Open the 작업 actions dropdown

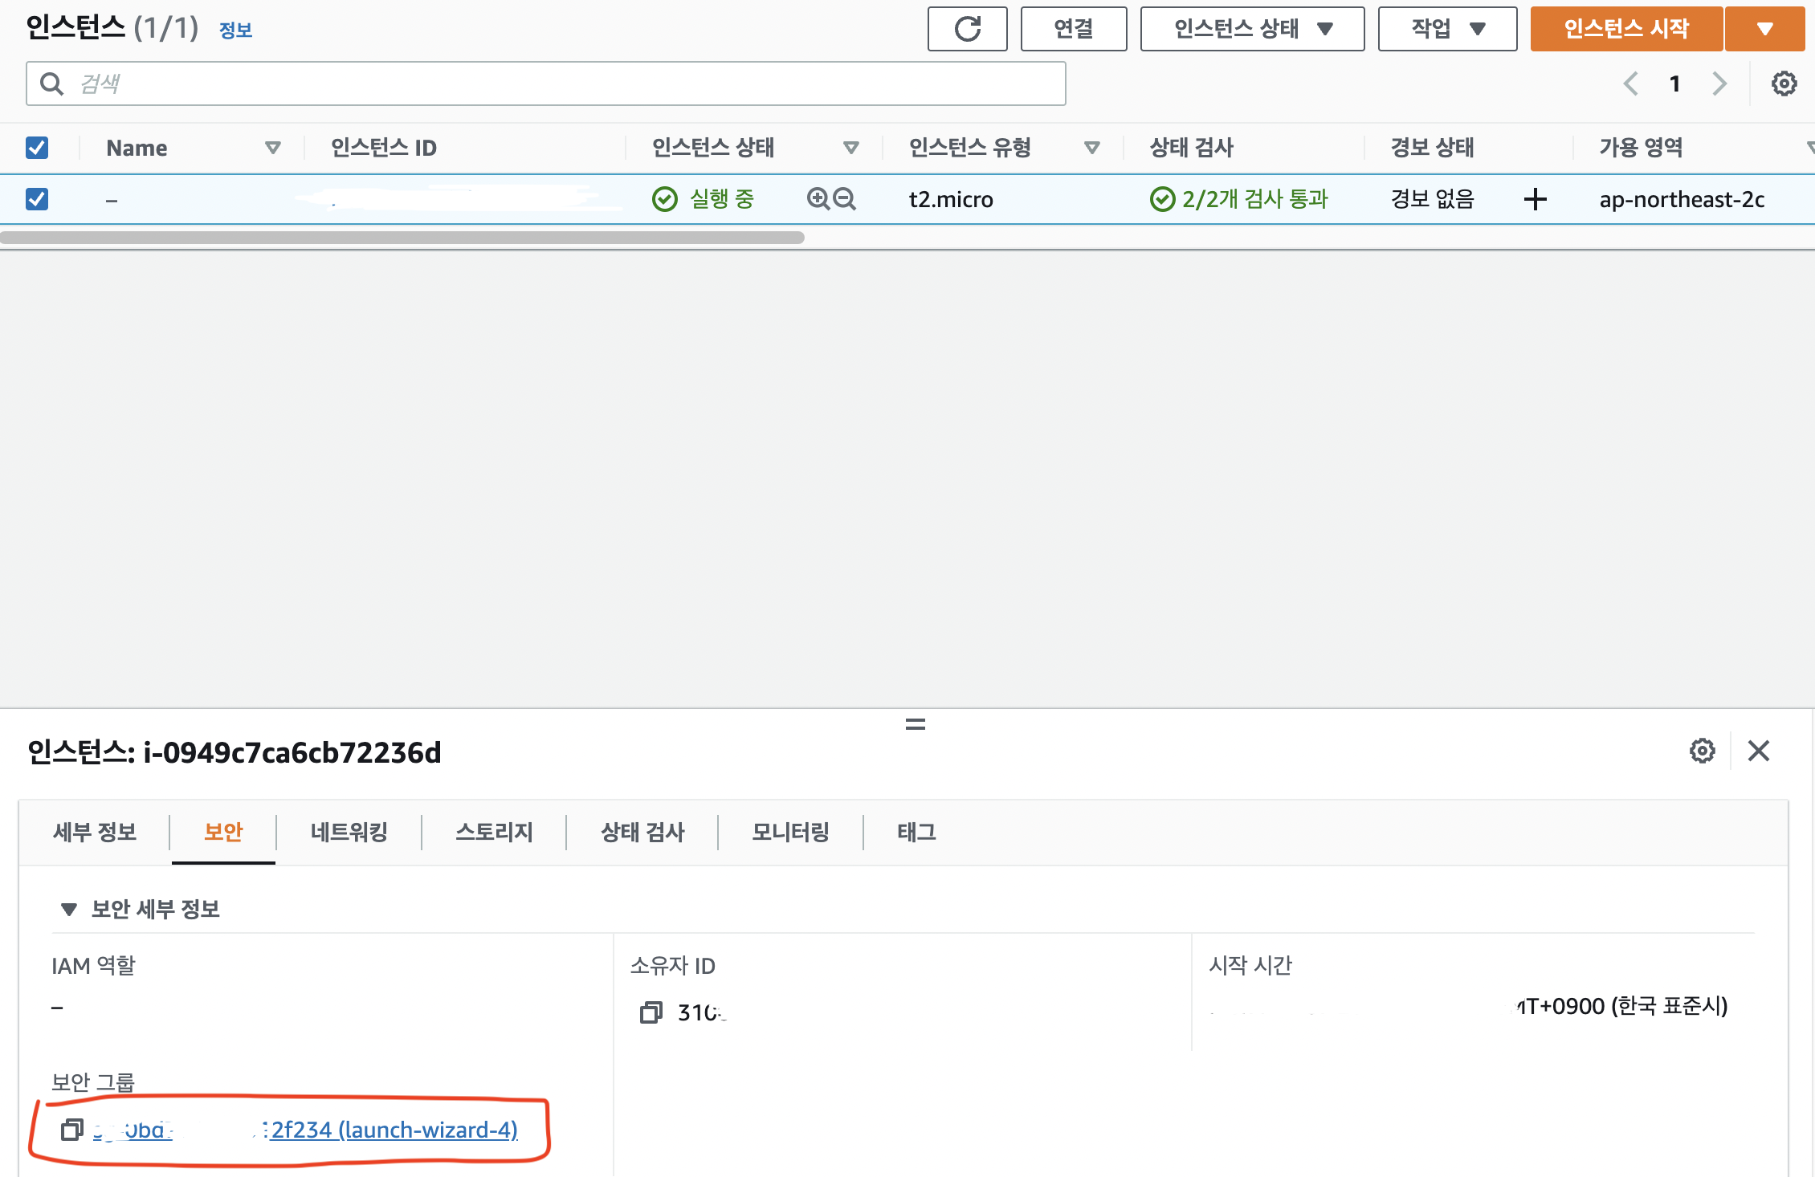[1446, 29]
